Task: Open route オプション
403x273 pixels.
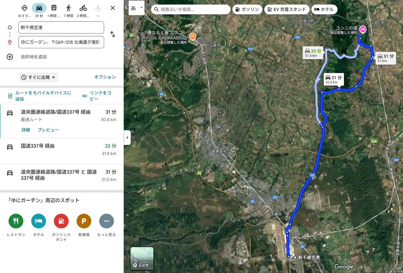Action: point(105,77)
